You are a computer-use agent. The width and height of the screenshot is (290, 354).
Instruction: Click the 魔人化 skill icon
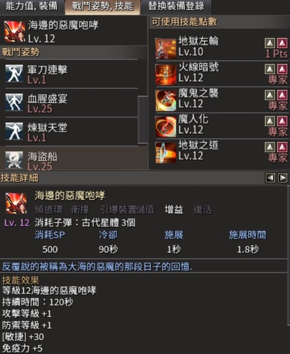pyautogui.click(x=166, y=127)
